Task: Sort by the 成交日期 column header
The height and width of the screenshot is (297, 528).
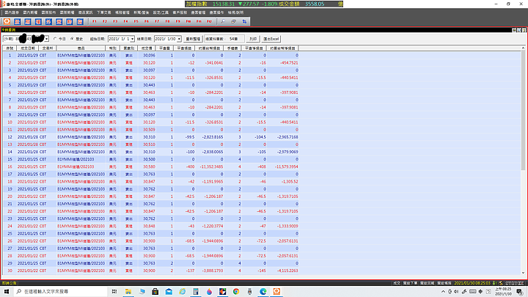Action: tap(27, 48)
